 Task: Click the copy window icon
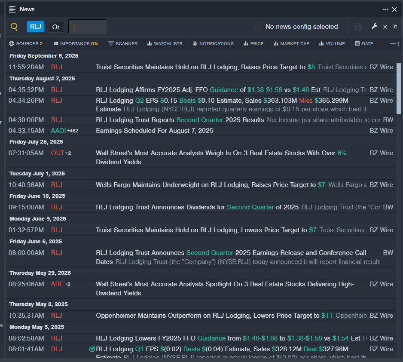click(x=395, y=27)
